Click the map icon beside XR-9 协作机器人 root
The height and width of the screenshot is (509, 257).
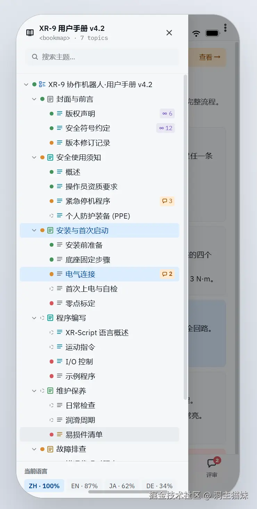point(42,84)
